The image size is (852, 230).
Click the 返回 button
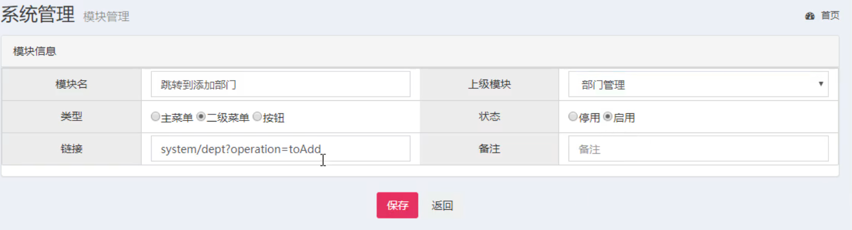442,205
